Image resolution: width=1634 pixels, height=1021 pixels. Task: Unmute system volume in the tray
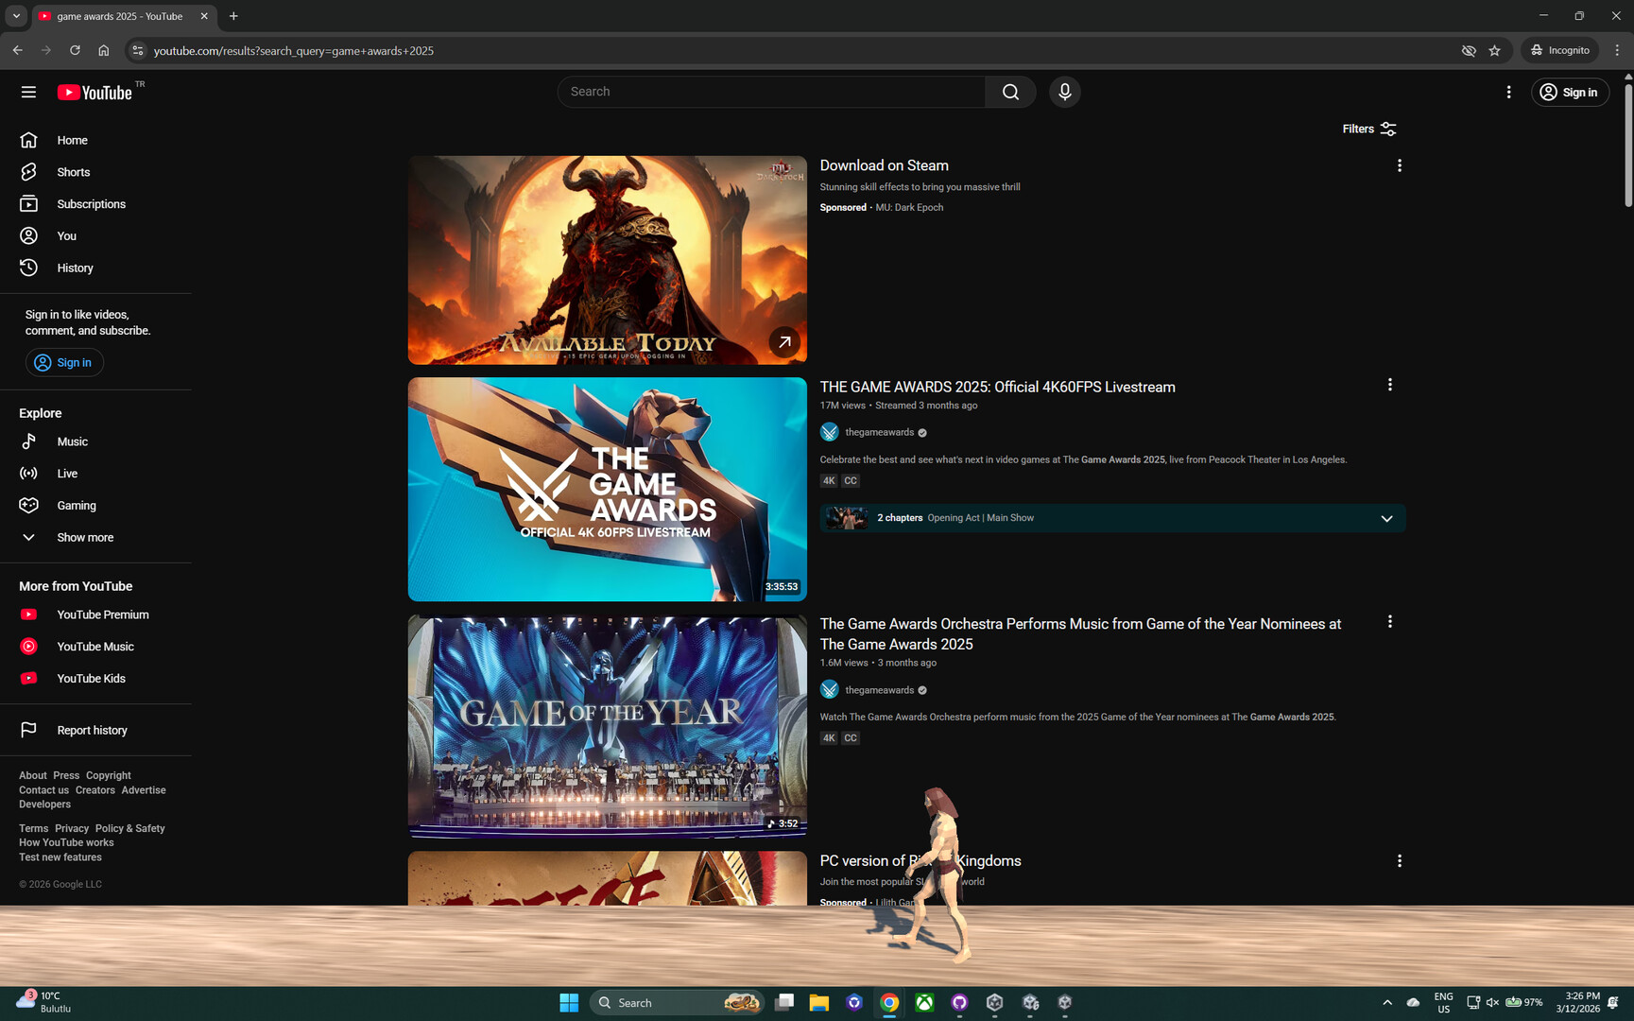(1491, 1002)
